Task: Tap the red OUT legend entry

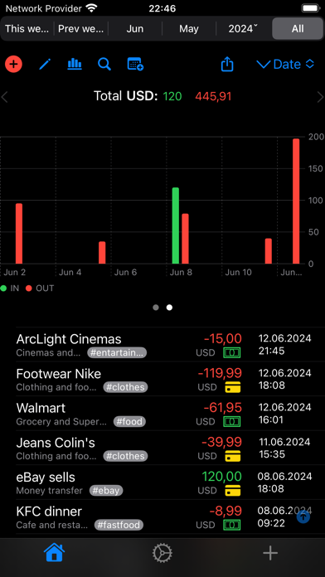Action: (x=40, y=288)
